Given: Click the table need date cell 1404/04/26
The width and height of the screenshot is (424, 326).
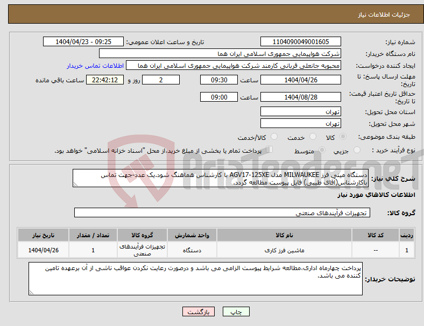Looking at the screenshot, I should click(43, 250).
